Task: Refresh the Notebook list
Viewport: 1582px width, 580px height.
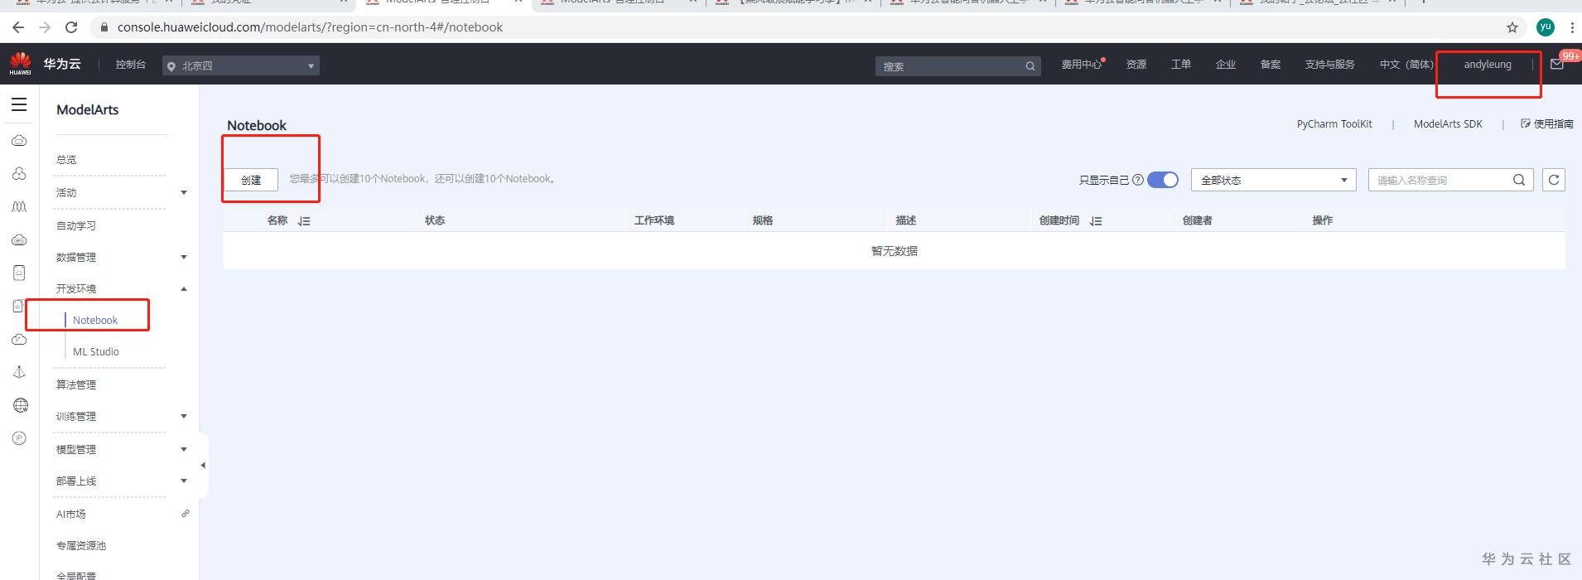Action: click(x=1554, y=180)
